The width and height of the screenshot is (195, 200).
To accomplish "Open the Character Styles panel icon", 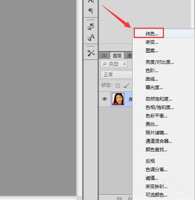I will (x=91, y=37).
